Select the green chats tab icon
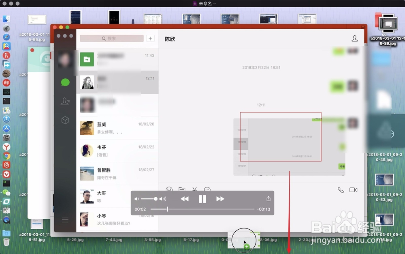The height and width of the screenshot is (254, 405). click(x=65, y=82)
